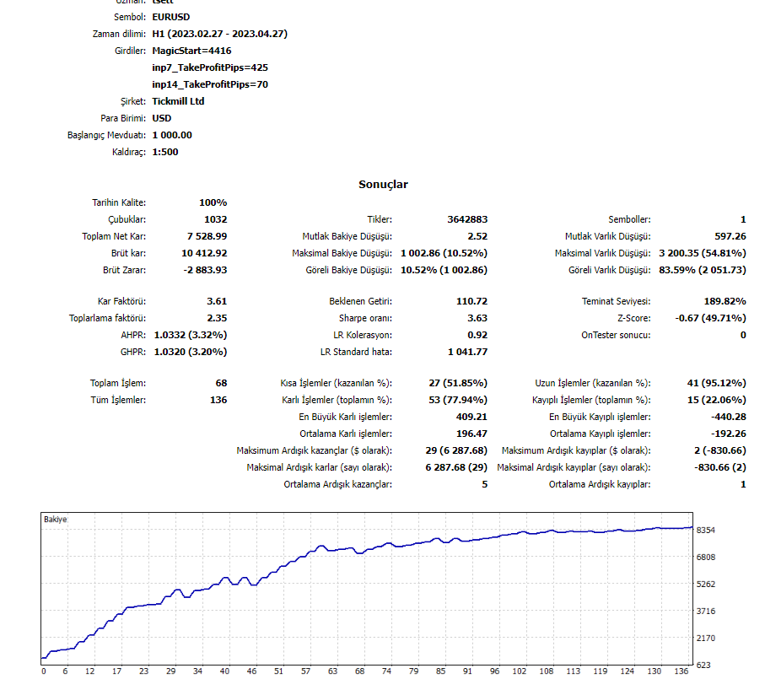Select Uzun İşlemler value 41 (95.12%)
765x679 pixels.
click(716, 383)
